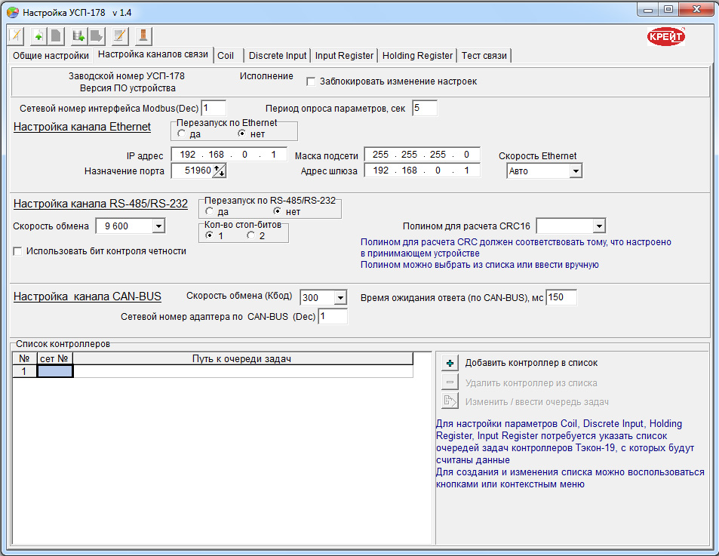Open the Тест связи tab

(485, 55)
